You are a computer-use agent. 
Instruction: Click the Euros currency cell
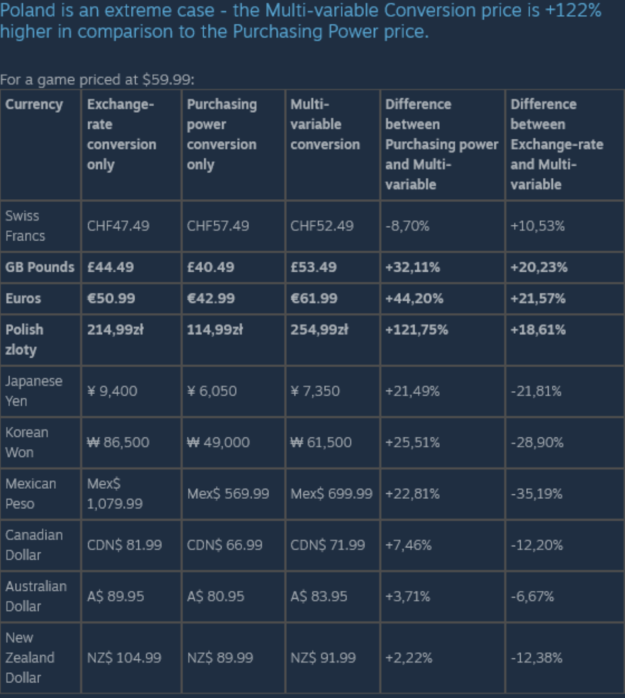40,298
